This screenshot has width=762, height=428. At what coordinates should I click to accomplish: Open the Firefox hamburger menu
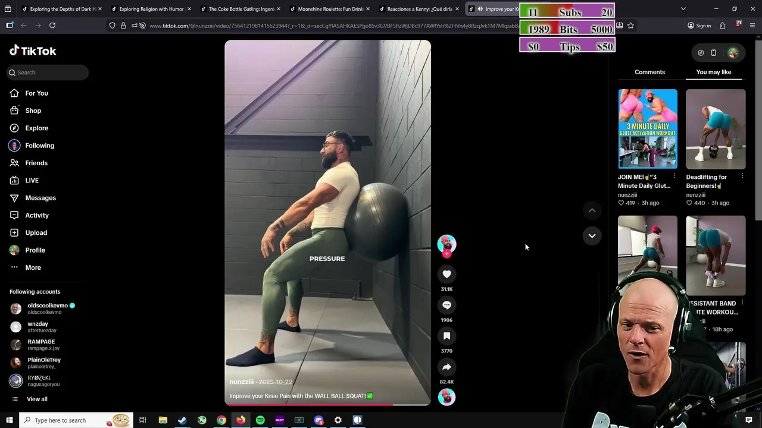(752, 26)
